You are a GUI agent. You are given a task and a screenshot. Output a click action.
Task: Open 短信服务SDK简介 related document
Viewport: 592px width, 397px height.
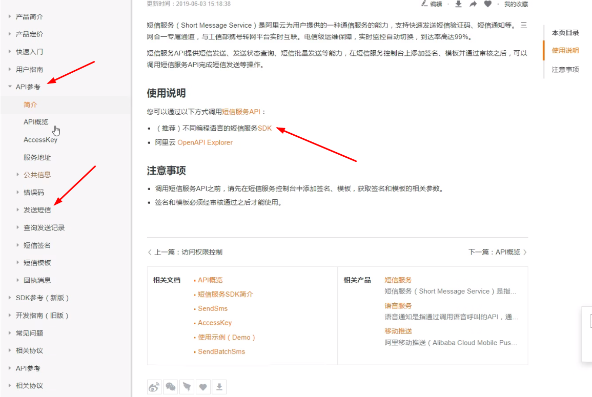226,294
